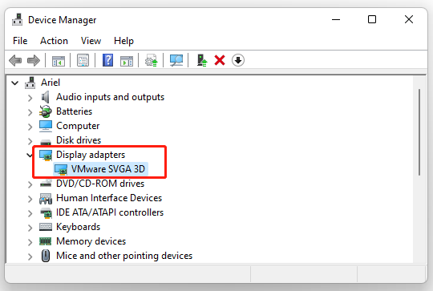The height and width of the screenshot is (291, 433).
Task: Click the IDE ATA/ATAPI controllers icon
Action: pos(46,212)
